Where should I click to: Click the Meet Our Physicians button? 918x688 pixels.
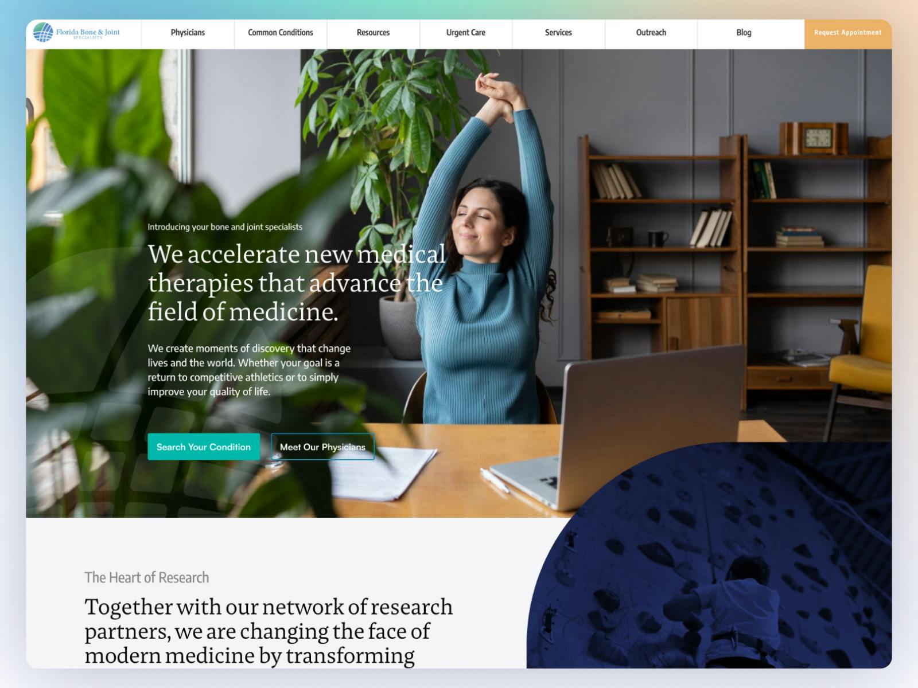pyautogui.click(x=322, y=447)
